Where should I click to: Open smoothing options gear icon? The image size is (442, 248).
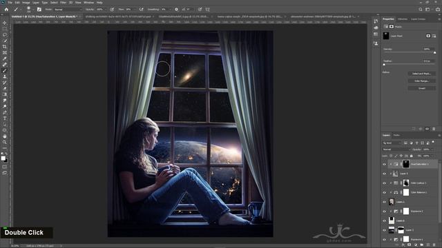pos(177,9)
